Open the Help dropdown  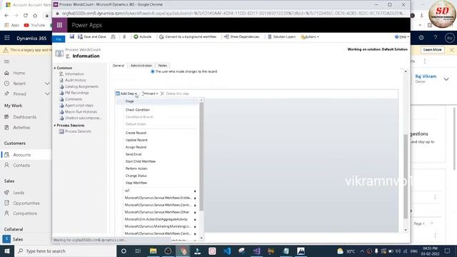click(x=402, y=36)
